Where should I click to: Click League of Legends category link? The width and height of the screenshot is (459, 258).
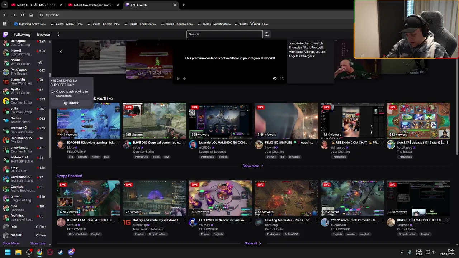213,152
